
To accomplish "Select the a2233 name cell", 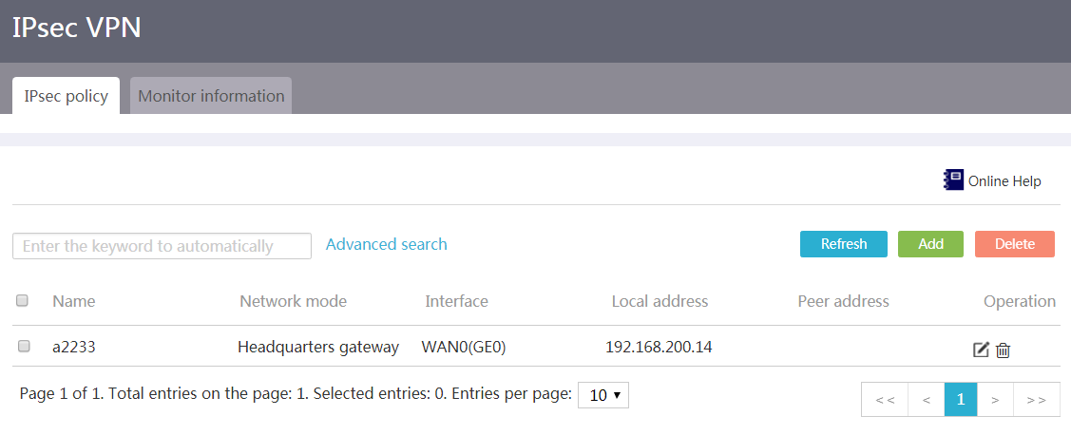I will (x=74, y=347).
